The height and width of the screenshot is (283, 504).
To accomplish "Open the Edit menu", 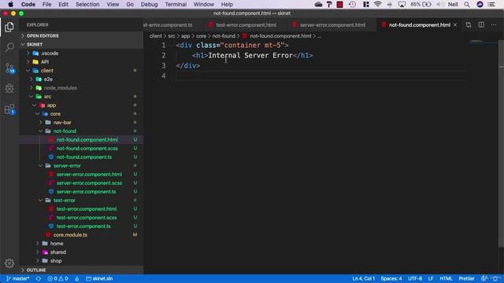I will (63, 5).
